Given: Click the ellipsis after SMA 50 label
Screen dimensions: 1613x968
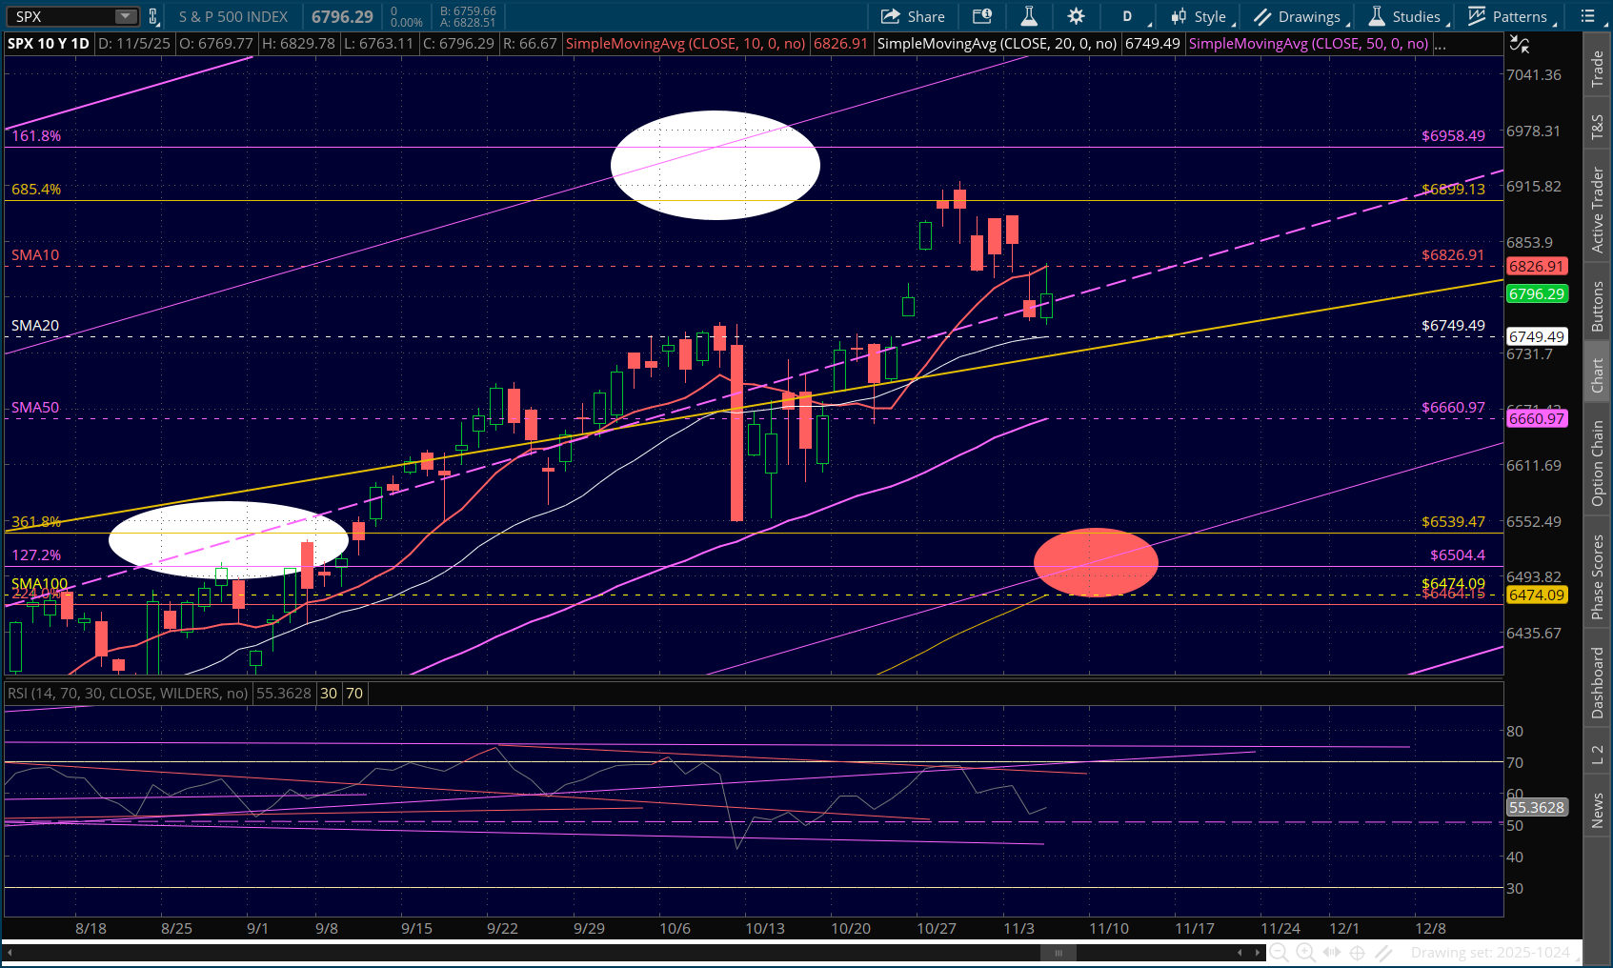Looking at the screenshot, I should [x=1441, y=44].
